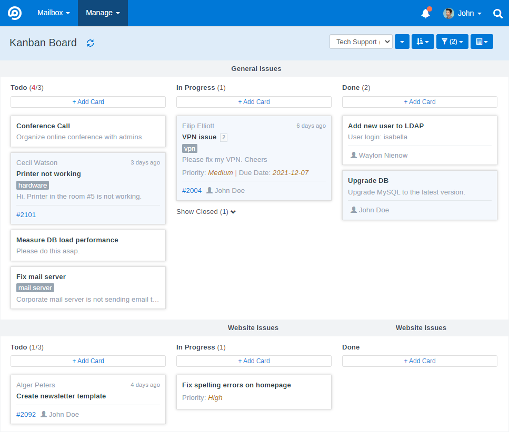This screenshot has height=432, width=509.
Task: Open the notifications bell
Action: coord(425,13)
